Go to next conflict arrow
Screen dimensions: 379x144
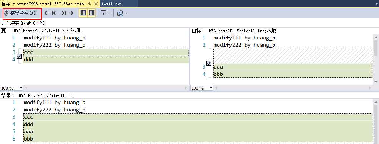[x=71, y=13]
